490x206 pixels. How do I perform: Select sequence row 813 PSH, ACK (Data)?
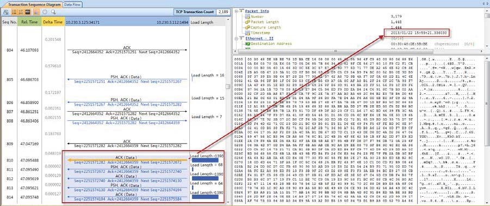pos(127,188)
